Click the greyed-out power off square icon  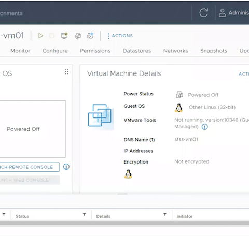[x=52, y=36]
